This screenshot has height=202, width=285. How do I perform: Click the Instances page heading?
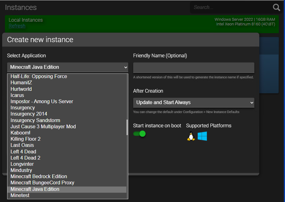pyautogui.click(x=21, y=7)
